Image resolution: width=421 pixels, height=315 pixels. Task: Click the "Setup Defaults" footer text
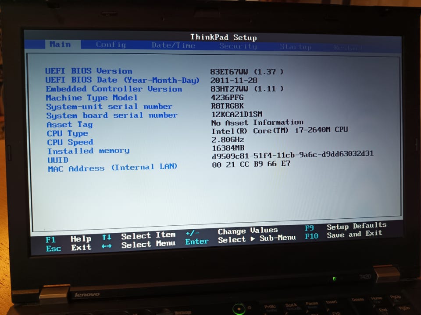click(357, 226)
